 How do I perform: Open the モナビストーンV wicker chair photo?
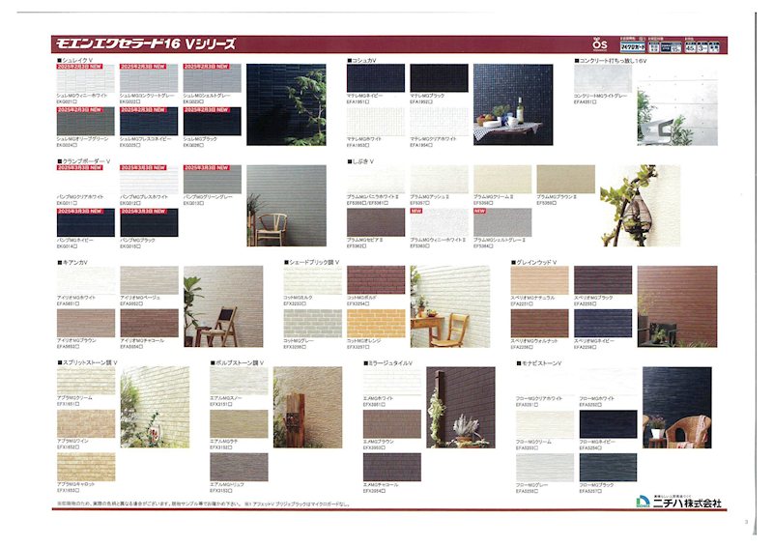(x=677, y=408)
